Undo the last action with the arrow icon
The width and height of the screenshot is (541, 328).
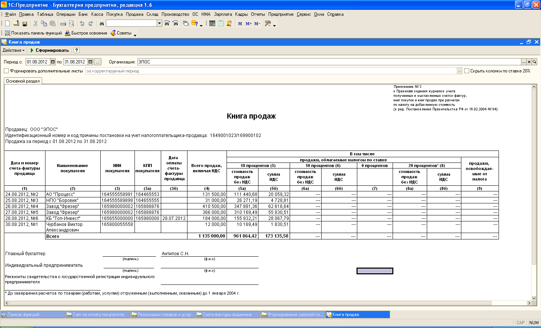point(82,24)
